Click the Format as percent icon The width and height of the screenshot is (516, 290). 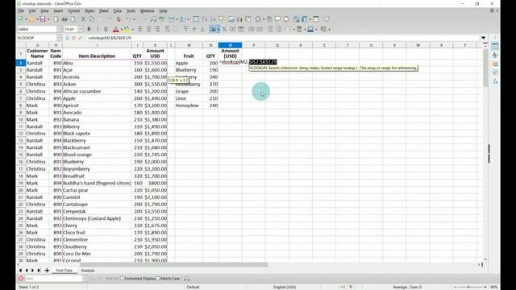[x=224, y=29]
